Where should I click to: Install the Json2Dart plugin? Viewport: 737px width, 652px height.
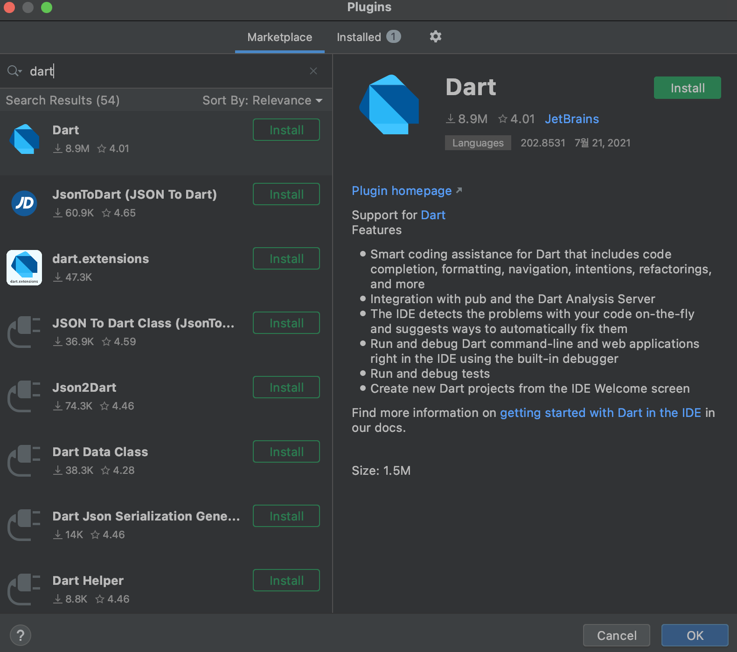pyautogui.click(x=286, y=387)
